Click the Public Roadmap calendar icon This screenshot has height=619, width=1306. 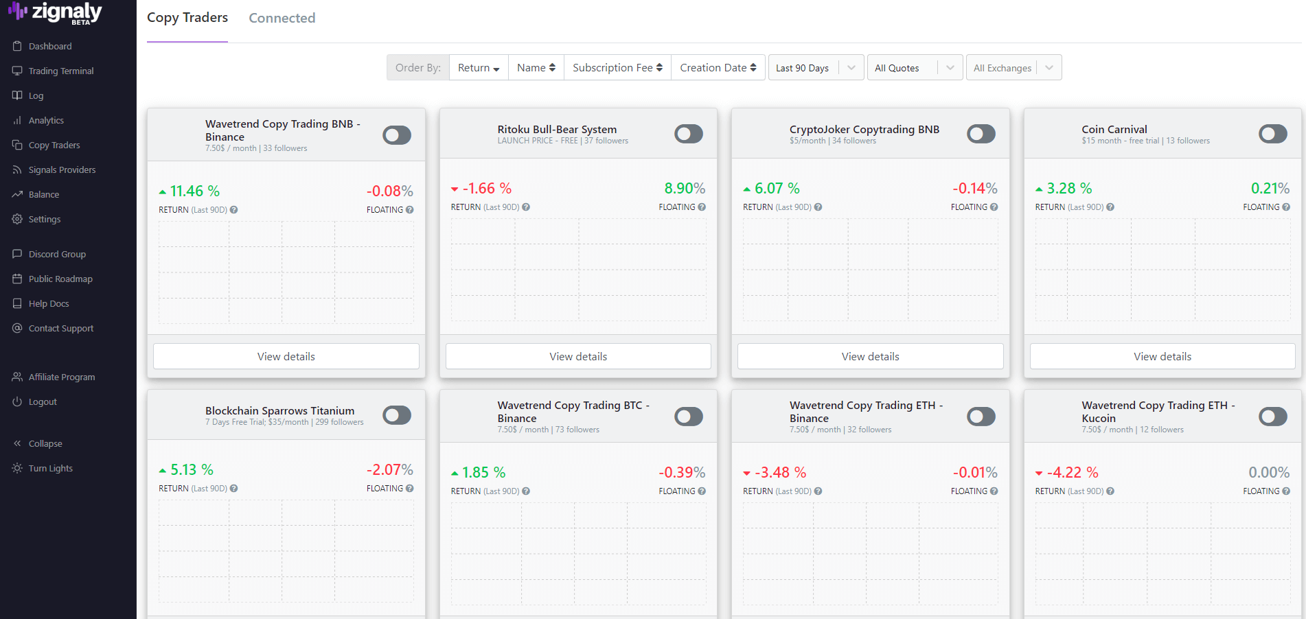tap(17, 279)
